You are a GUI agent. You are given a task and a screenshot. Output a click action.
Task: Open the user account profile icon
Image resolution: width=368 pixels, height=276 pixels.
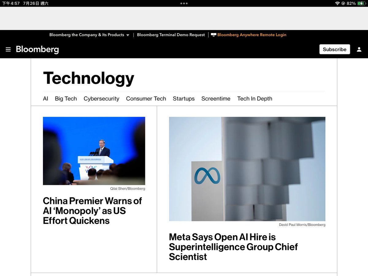359,49
